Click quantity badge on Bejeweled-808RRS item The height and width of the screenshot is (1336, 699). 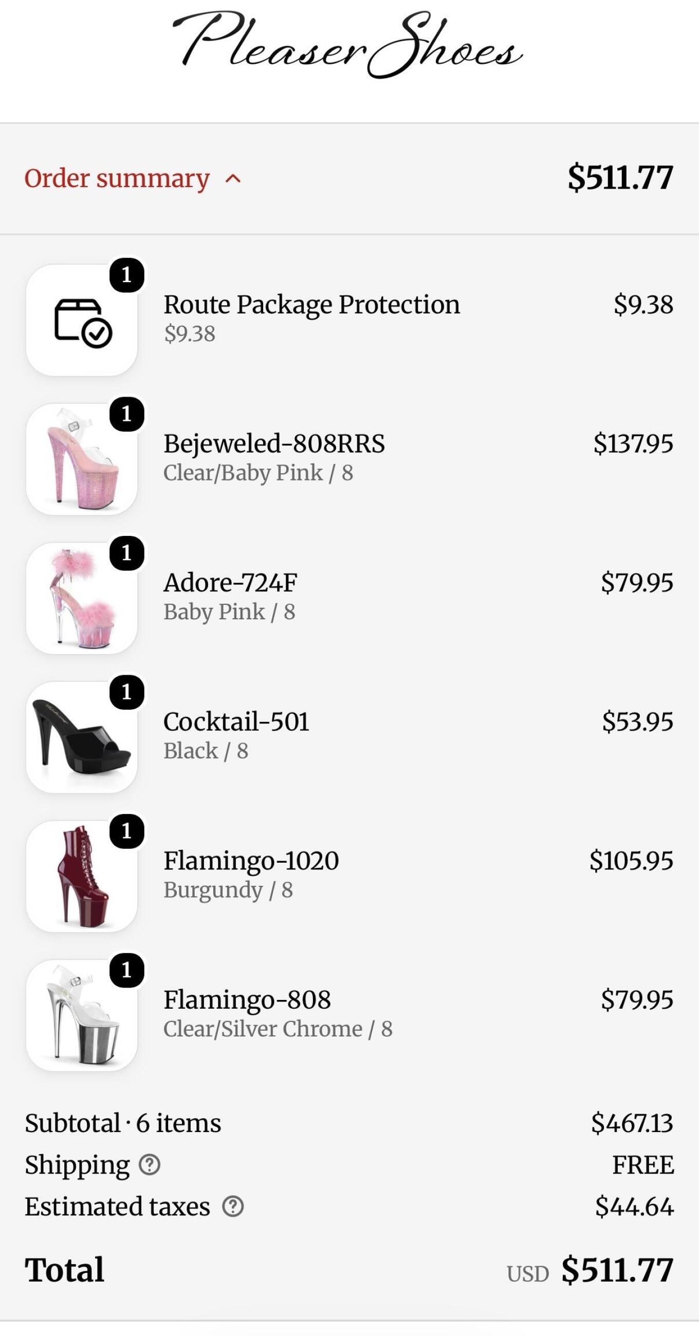click(x=126, y=414)
